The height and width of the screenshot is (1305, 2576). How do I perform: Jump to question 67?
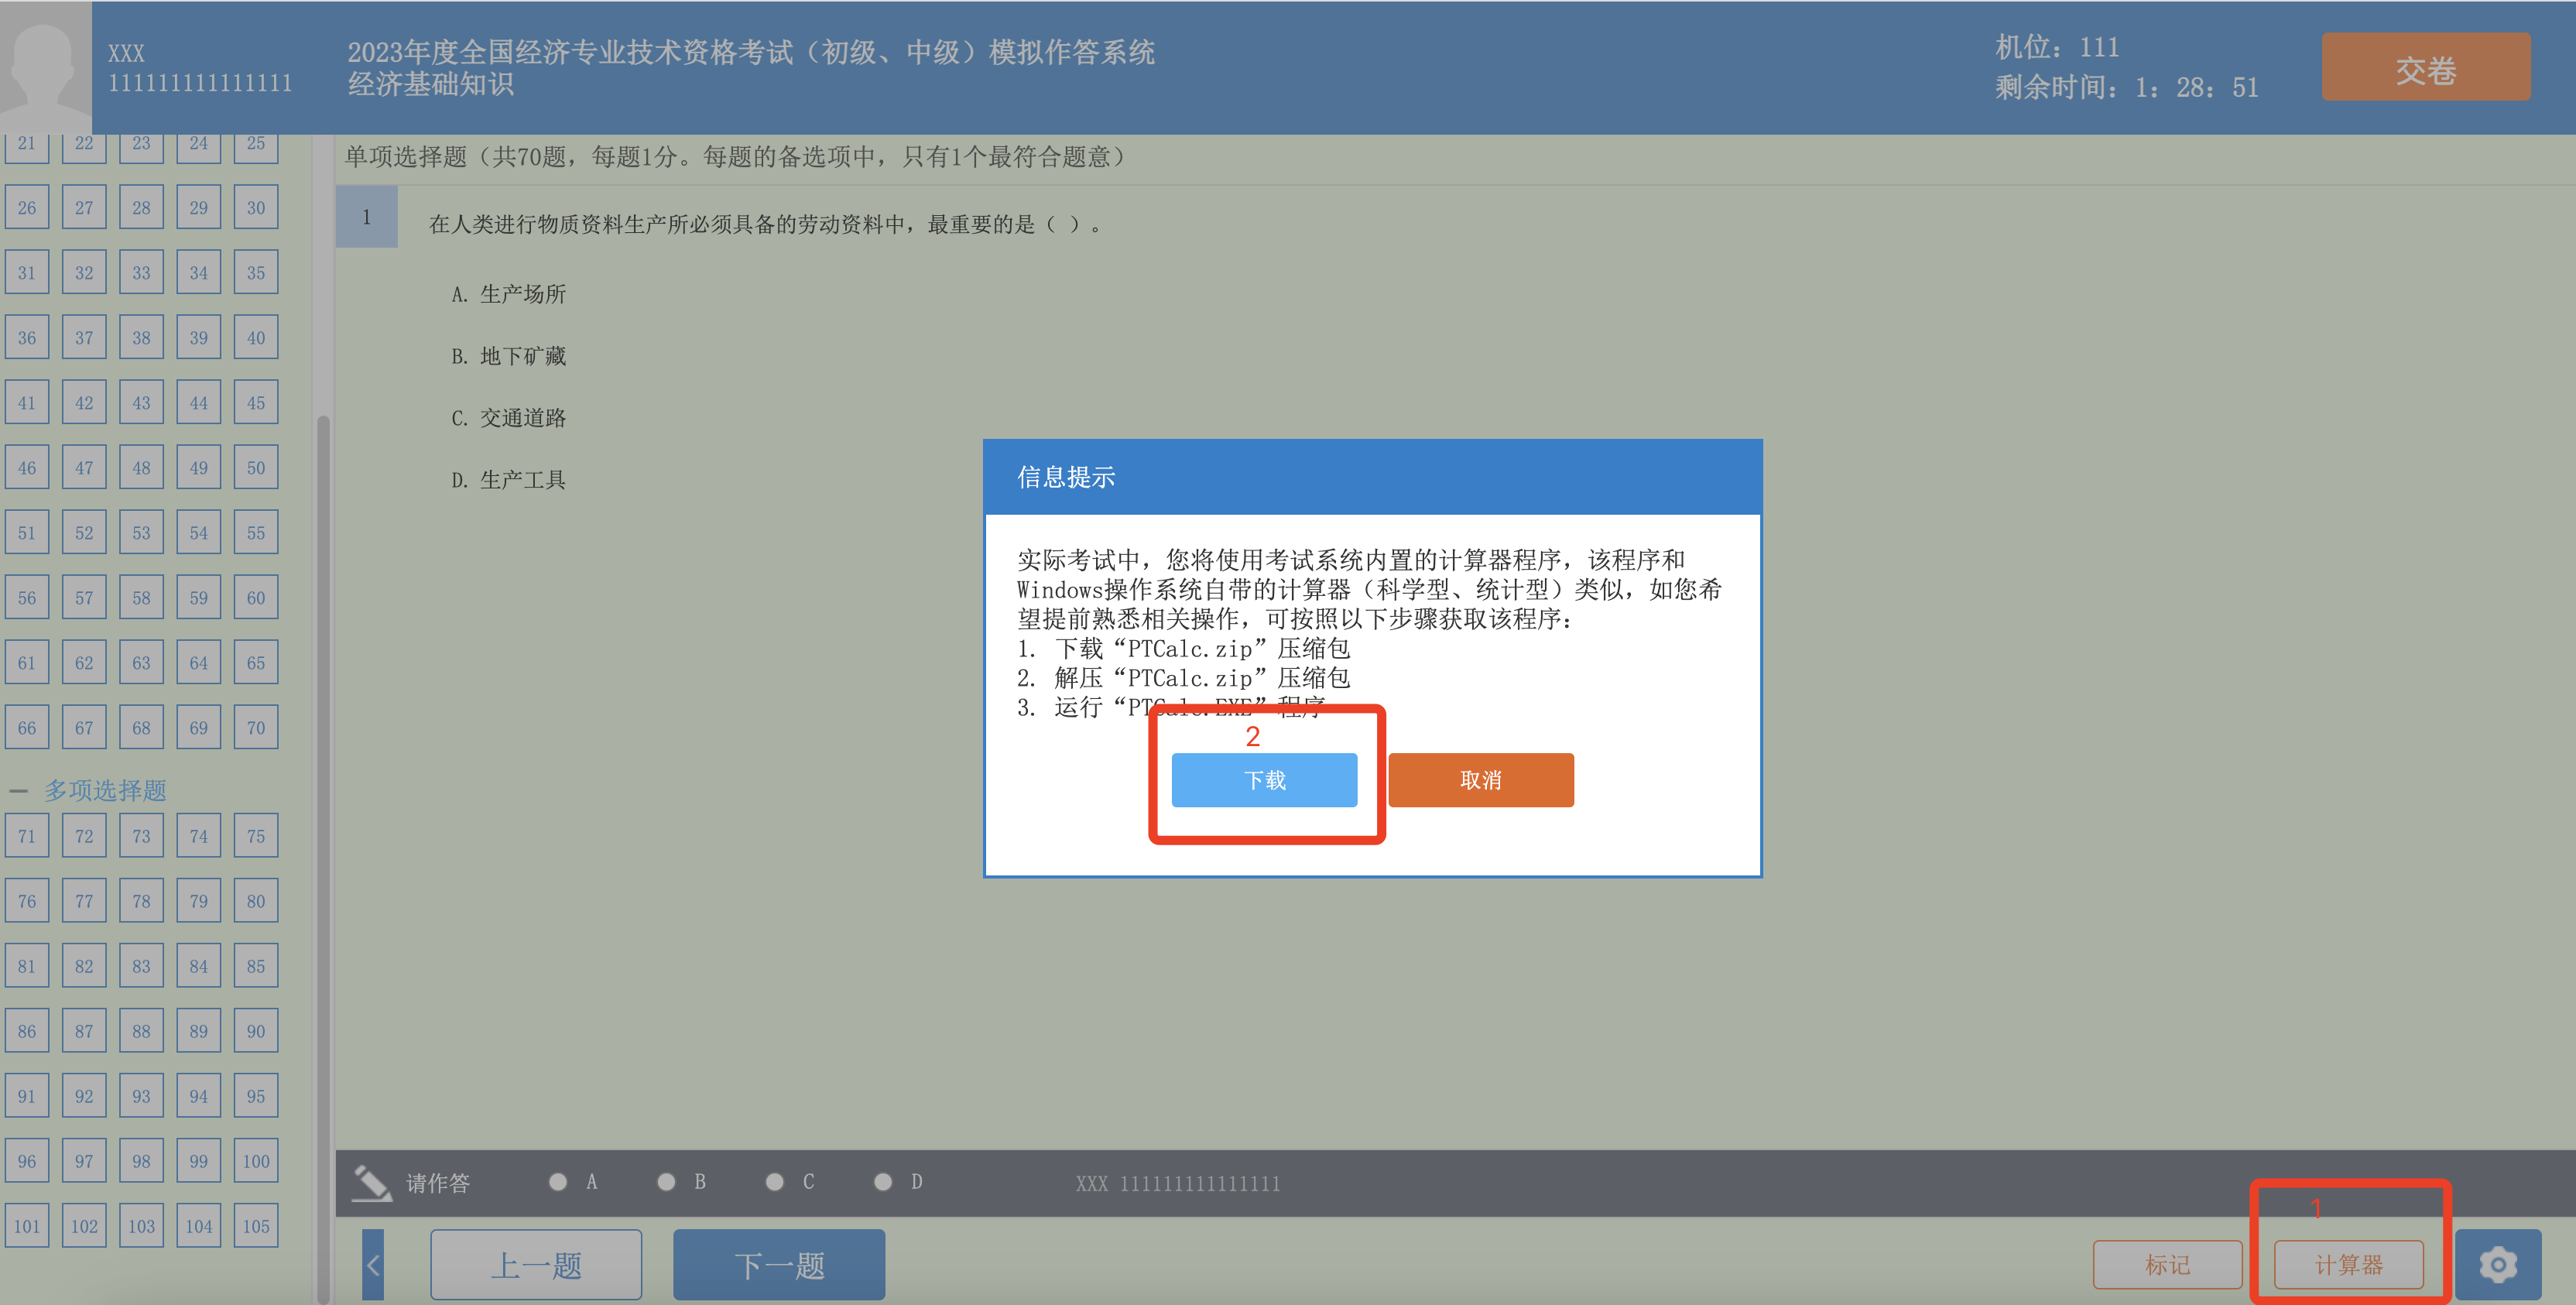click(x=84, y=728)
